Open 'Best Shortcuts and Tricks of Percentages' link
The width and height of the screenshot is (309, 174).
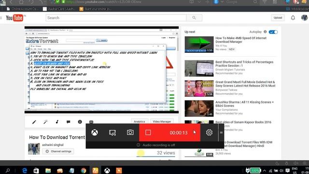244,64
